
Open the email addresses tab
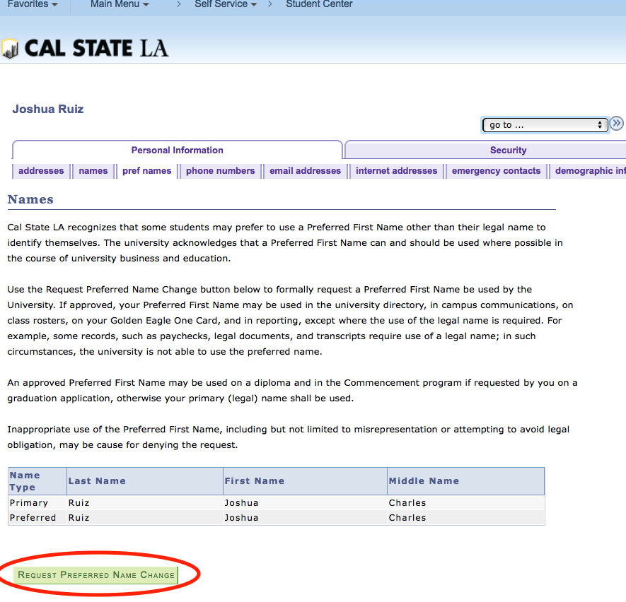305,170
